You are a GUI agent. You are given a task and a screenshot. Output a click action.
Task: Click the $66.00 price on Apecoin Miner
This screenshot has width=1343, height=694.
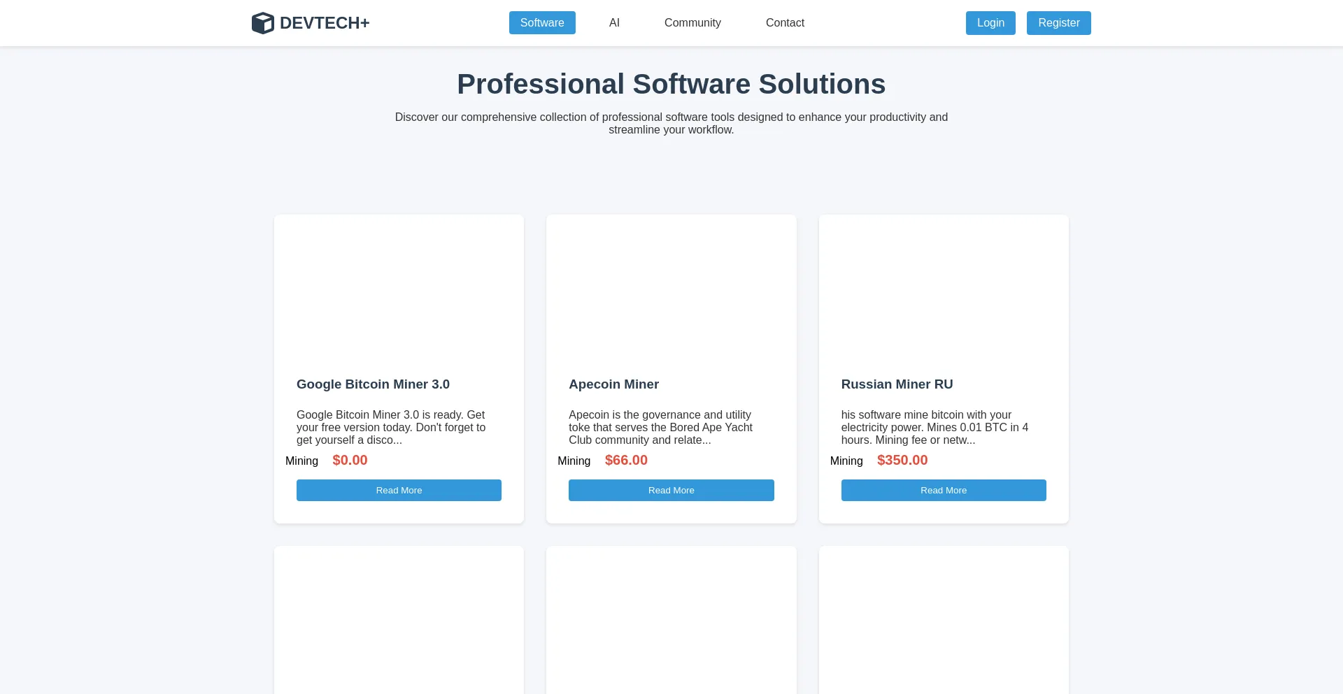[626, 461]
